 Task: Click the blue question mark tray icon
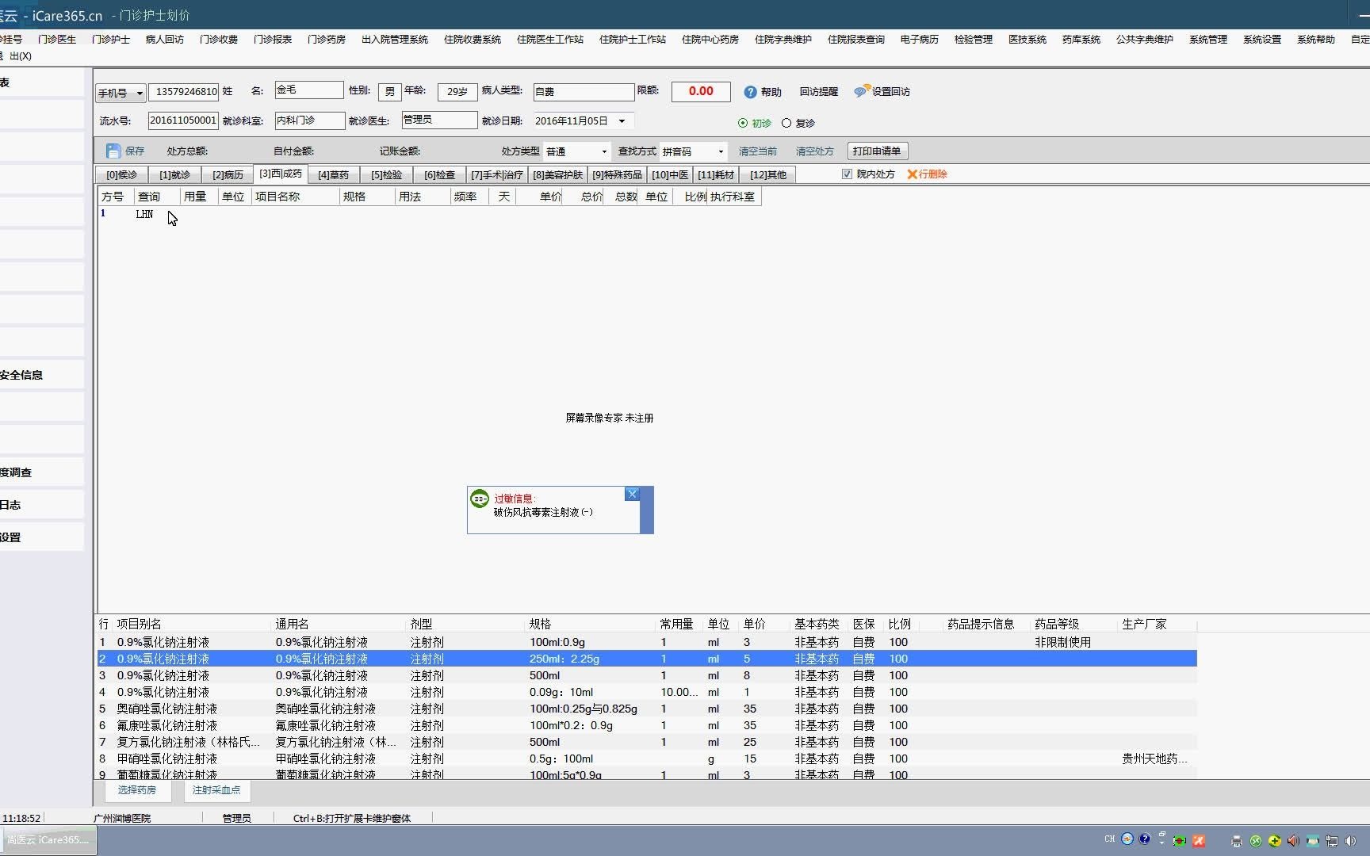point(1145,839)
